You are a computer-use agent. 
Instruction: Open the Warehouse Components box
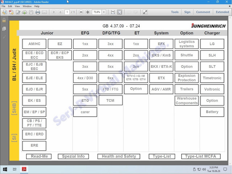[187, 100]
